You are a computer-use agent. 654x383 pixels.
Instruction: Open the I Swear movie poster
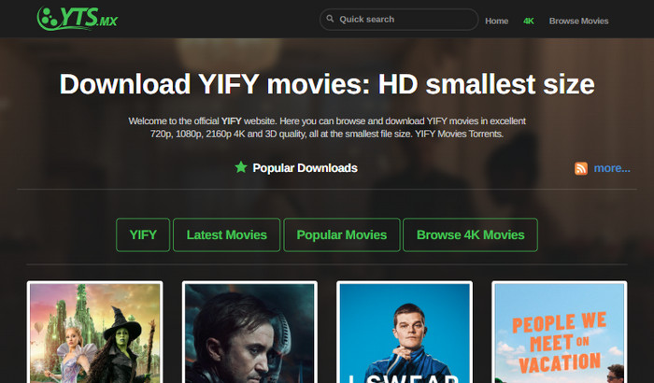point(405,333)
